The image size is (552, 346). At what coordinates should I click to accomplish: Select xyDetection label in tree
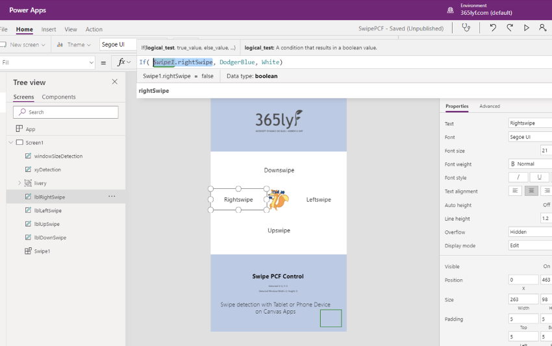click(x=47, y=169)
